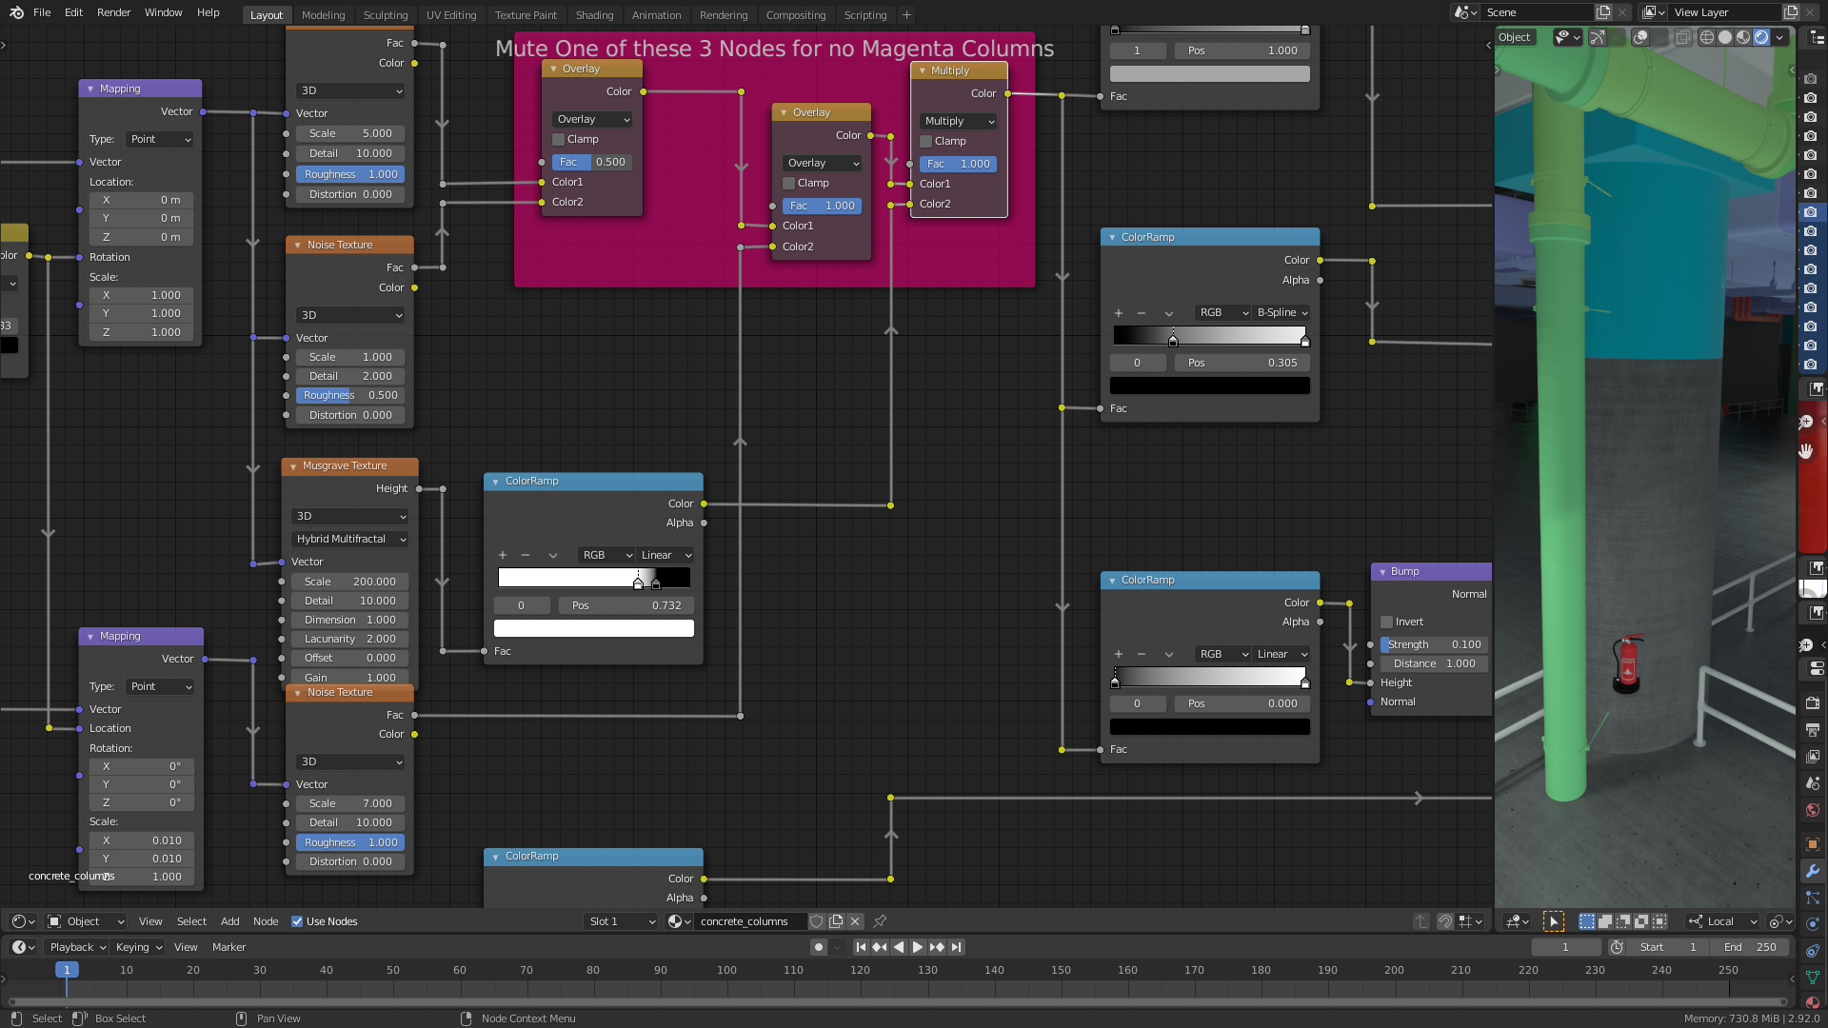Click the viewport gizmo toggle icon
The width and height of the screenshot is (1828, 1028).
pos(1597,37)
